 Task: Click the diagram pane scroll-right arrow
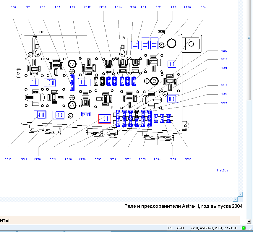[235, 199]
